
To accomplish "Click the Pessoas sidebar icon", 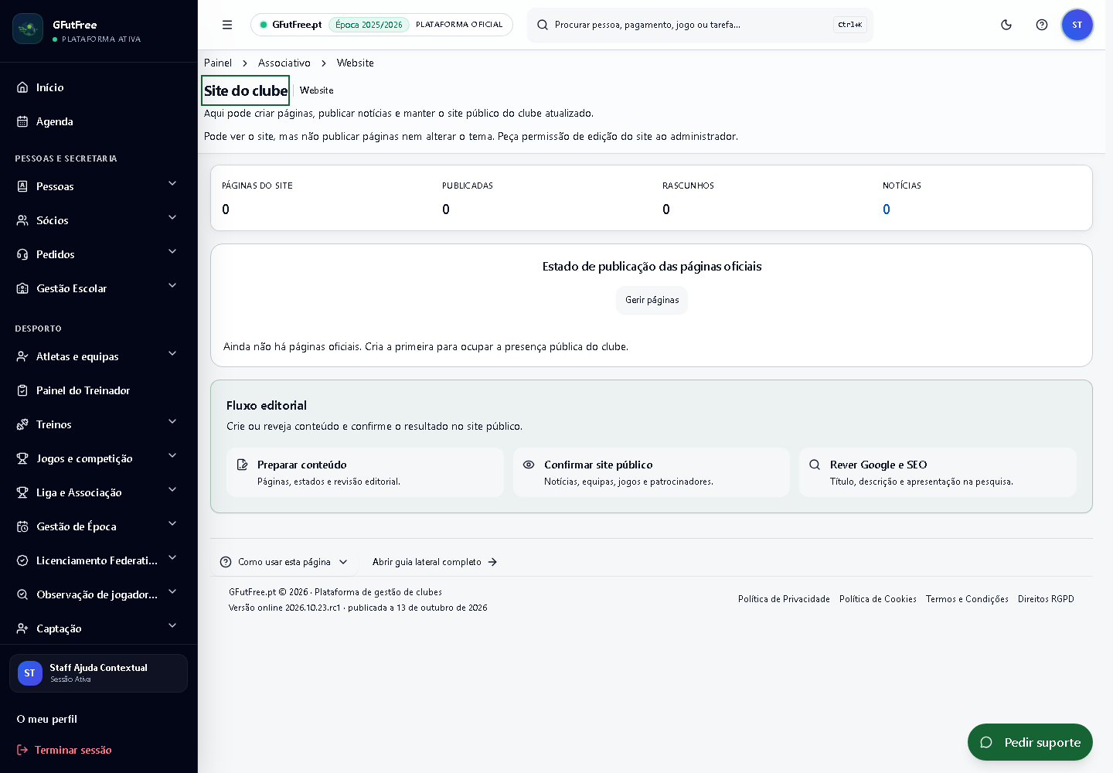I will tap(22, 186).
